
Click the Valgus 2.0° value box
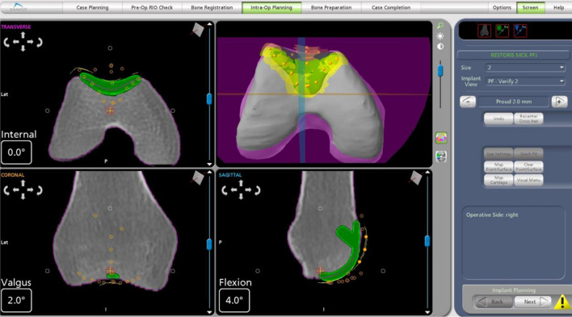pos(16,300)
